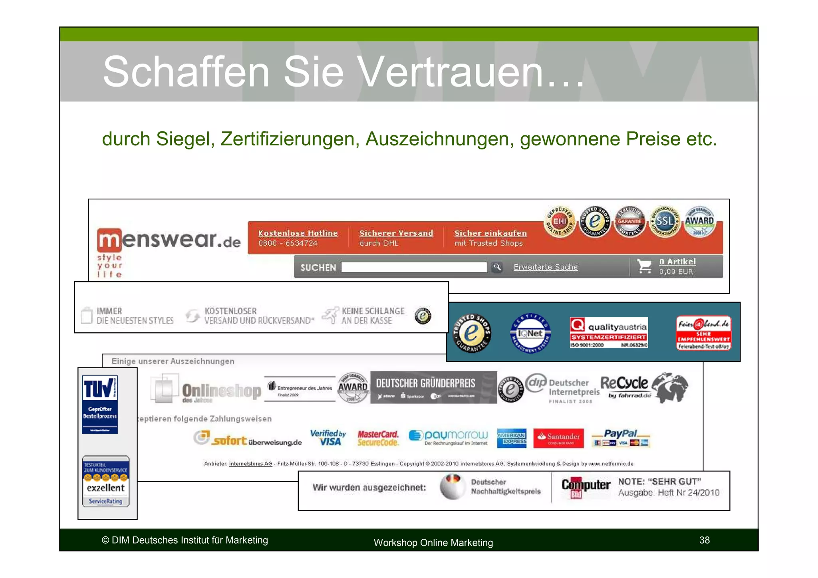Image resolution: width=818 pixels, height=578 pixels.
Task: Click the menswear.de logo
Action: coord(169,252)
